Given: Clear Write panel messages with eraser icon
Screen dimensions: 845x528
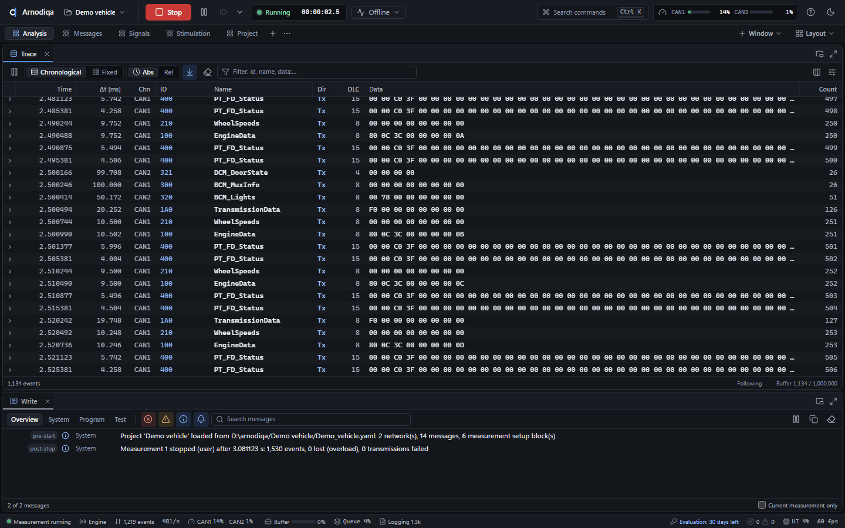Looking at the screenshot, I should (x=831, y=419).
